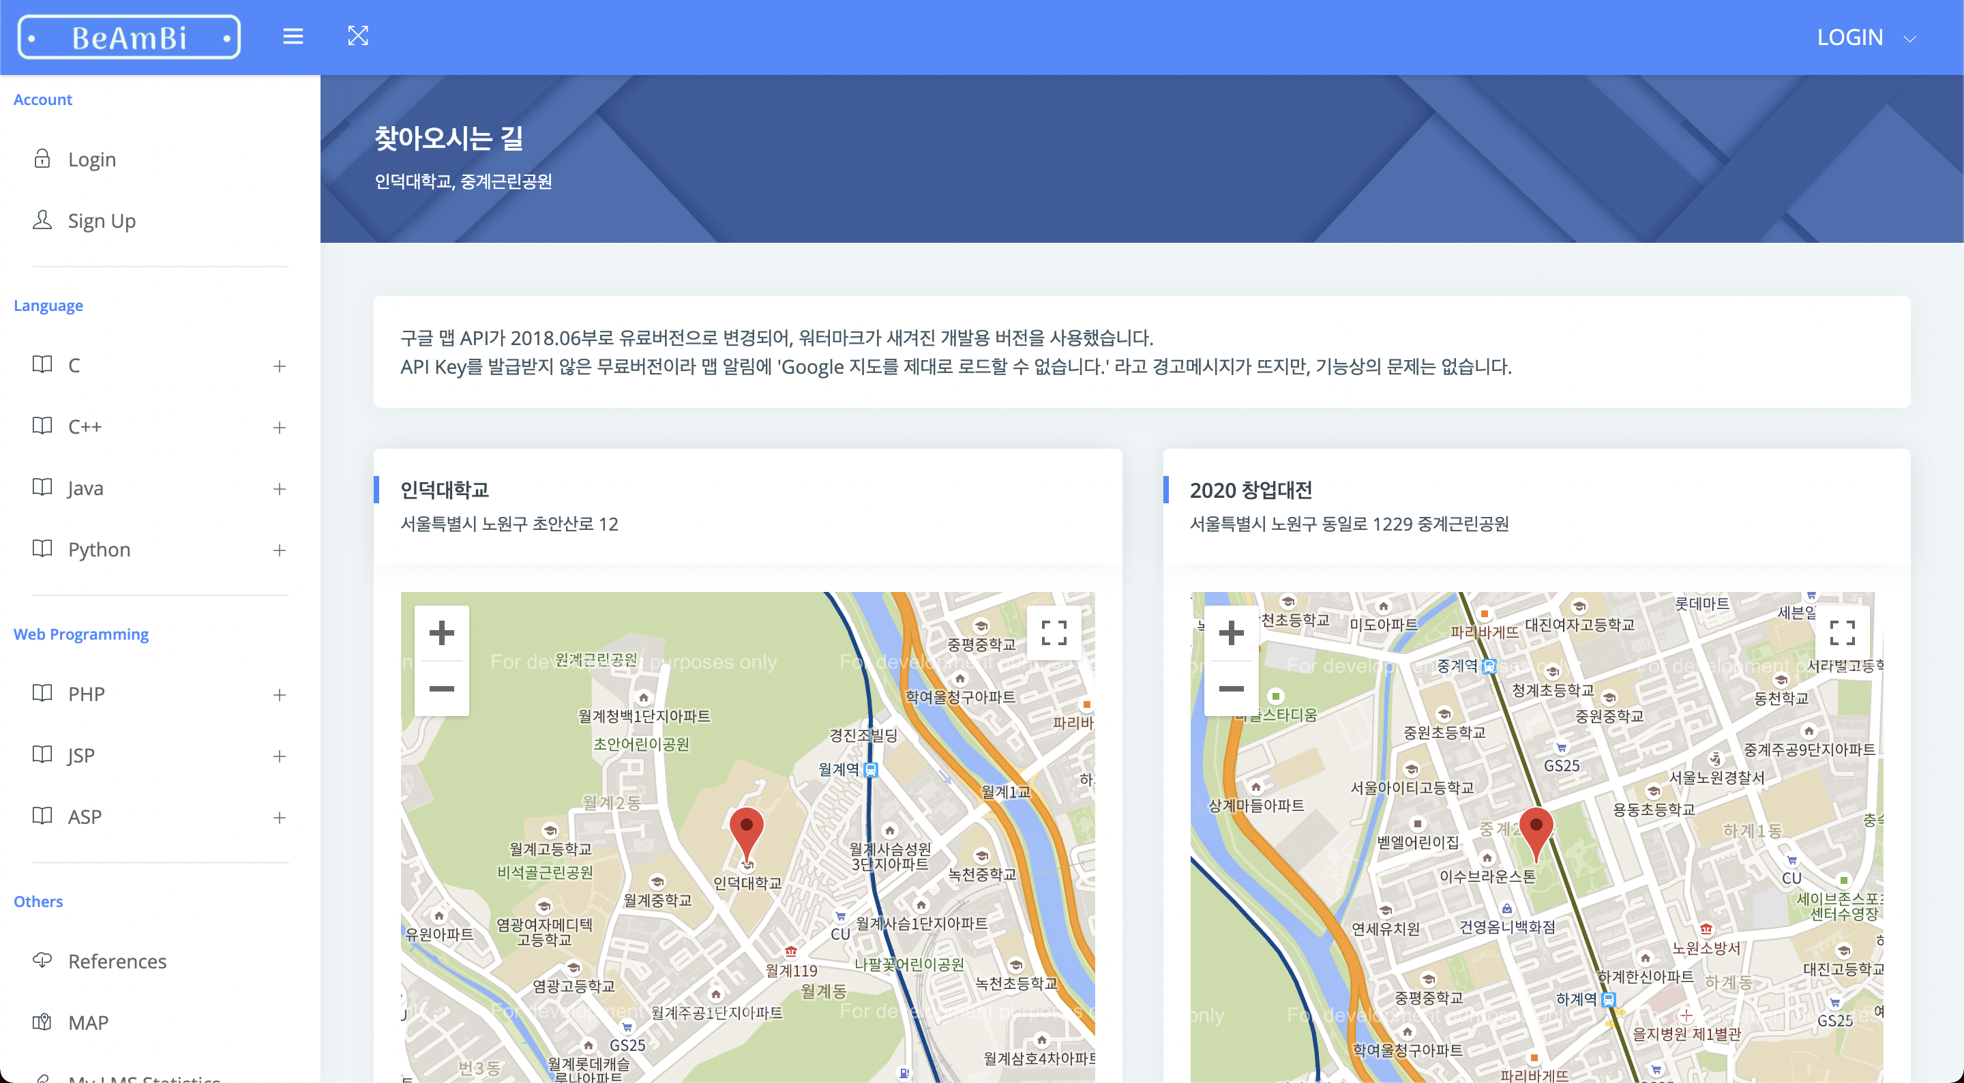The image size is (1964, 1083).
Task: Open the MAP sidebar item
Action: (x=88, y=1022)
